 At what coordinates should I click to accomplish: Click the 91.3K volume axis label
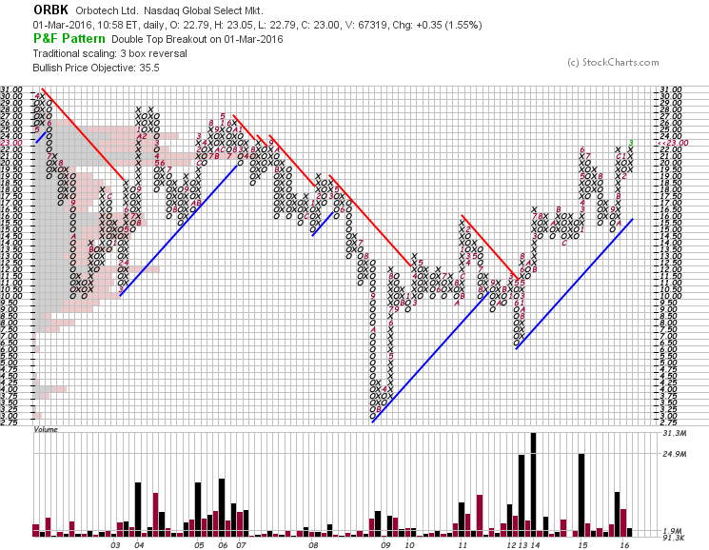(673, 538)
